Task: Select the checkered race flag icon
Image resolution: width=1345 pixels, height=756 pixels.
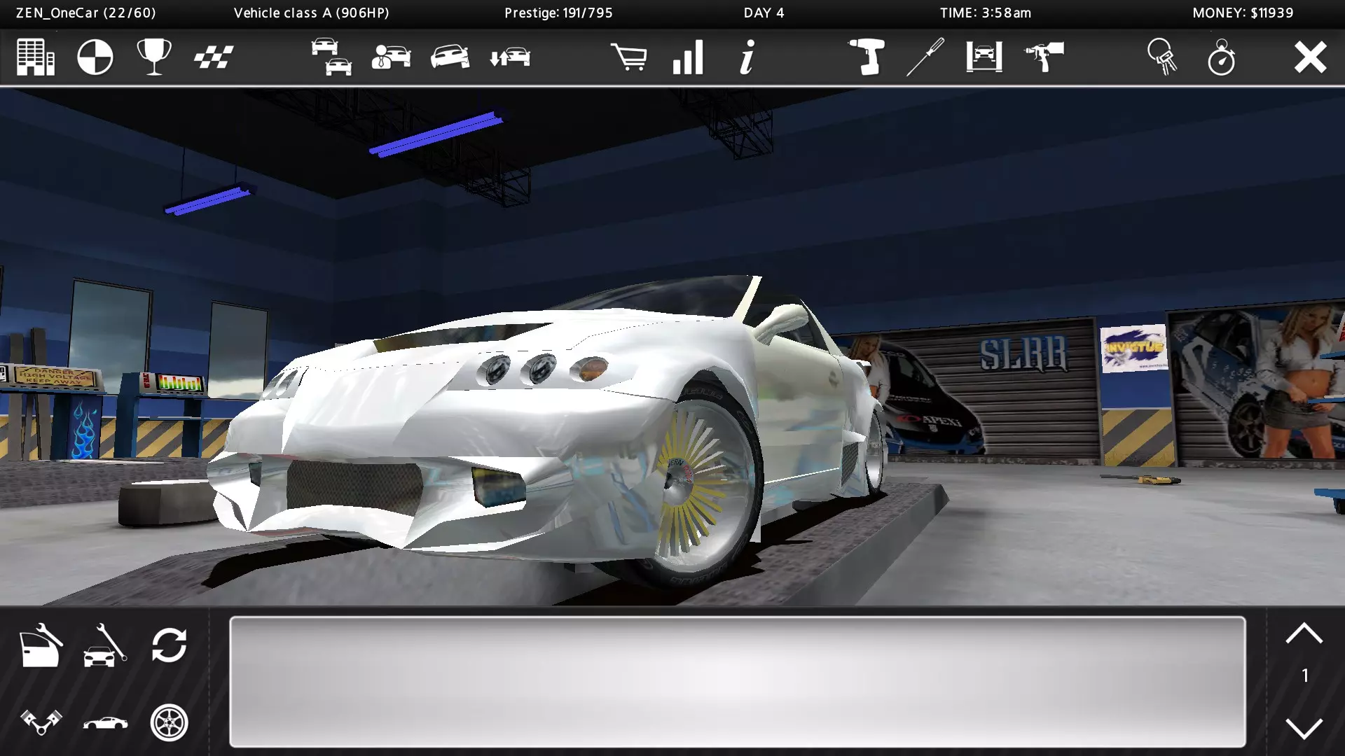Action: point(214,57)
